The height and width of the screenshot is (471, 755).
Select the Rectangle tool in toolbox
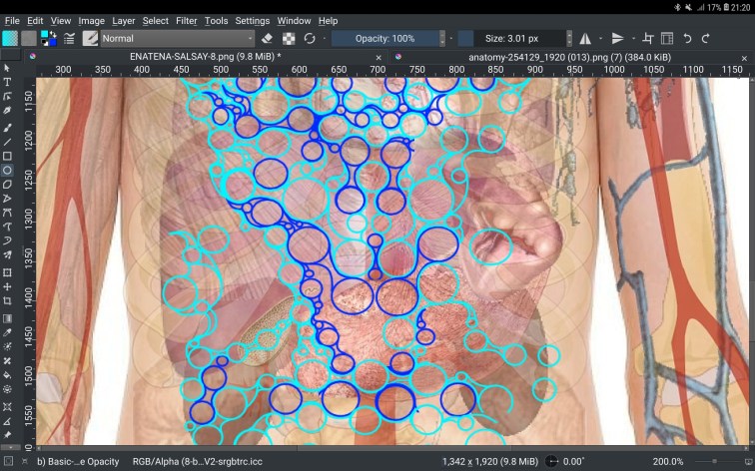click(x=7, y=156)
